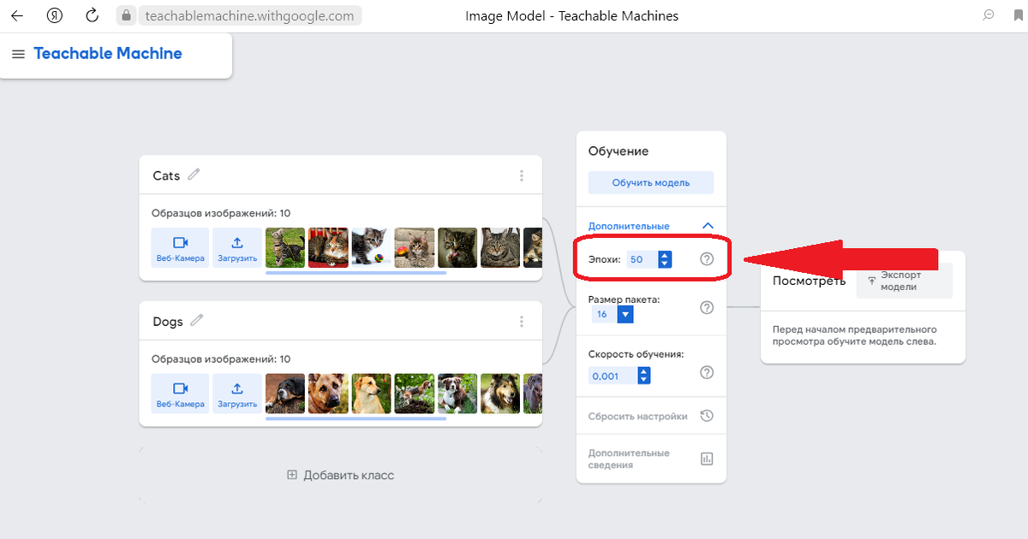Show help for Размер пакета setting
The image size is (1028, 539).
coord(707,308)
